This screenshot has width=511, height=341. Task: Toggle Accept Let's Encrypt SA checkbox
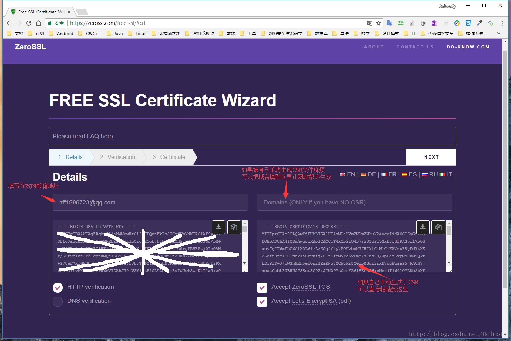(262, 301)
